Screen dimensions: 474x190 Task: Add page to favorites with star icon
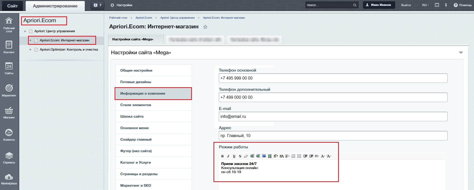(205, 27)
